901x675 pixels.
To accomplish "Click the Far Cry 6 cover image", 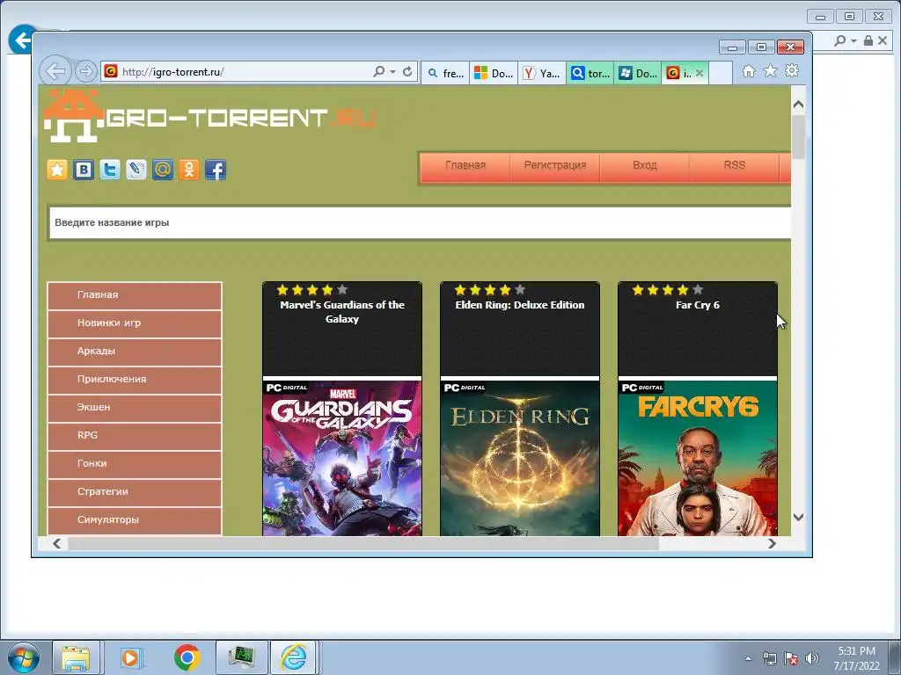I will 698,458.
